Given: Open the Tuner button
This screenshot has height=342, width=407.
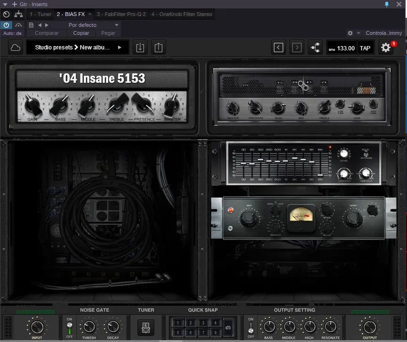Looking at the screenshot, I should point(145,327).
